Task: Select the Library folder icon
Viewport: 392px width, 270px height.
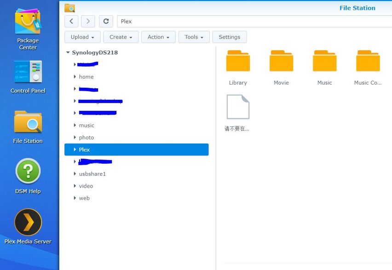Action: (238, 61)
